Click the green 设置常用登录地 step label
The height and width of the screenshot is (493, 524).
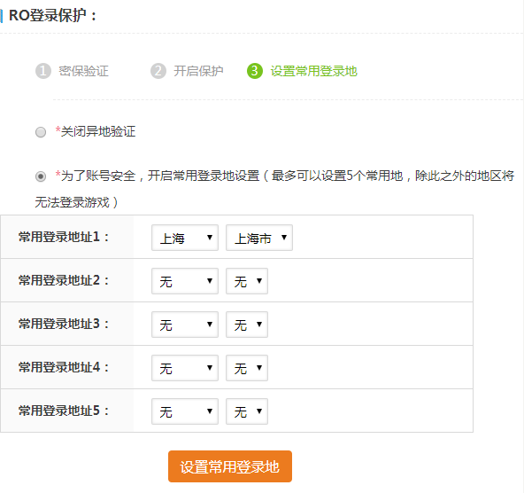314,71
